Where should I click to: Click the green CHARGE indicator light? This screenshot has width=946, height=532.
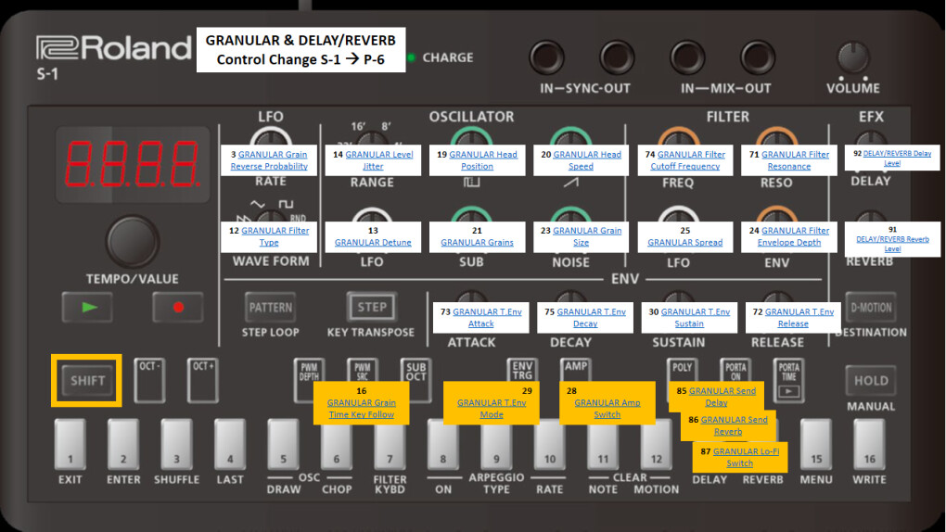pyautogui.click(x=412, y=57)
